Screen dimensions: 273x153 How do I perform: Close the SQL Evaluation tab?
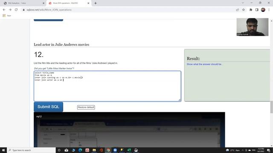click(44, 3)
